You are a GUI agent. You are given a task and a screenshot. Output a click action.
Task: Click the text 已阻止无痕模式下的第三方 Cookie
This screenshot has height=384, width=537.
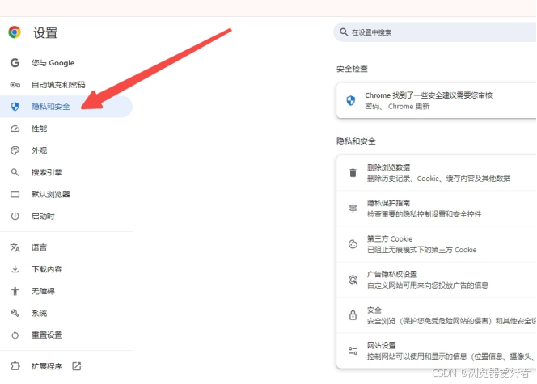[x=421, y=250]
